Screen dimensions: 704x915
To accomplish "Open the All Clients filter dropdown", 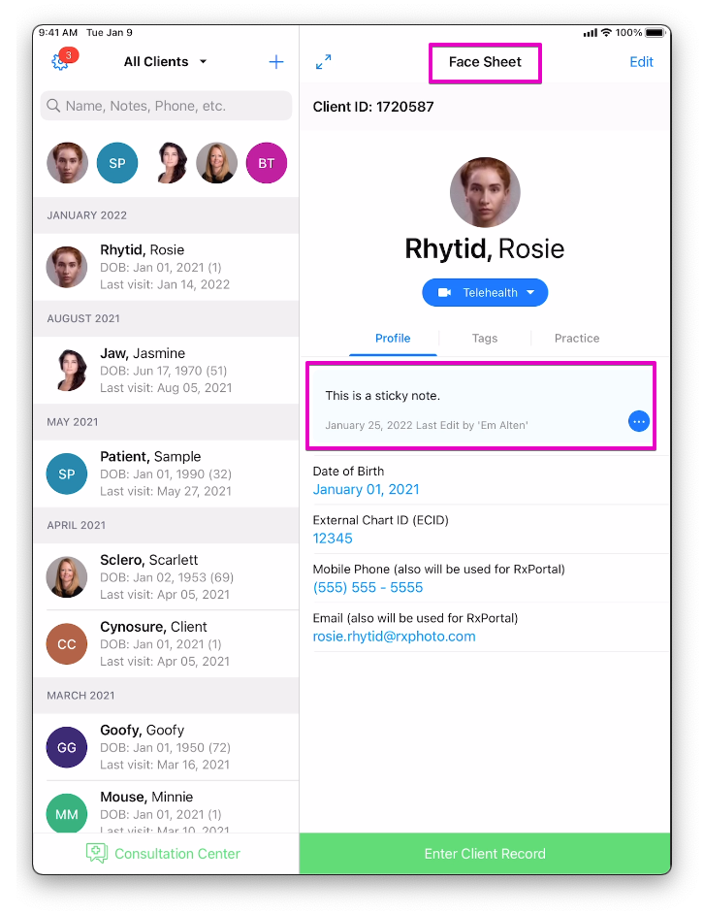I will 165,62.
